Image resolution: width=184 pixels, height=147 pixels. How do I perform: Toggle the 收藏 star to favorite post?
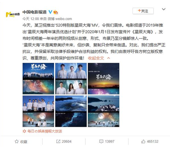[21, 142]
